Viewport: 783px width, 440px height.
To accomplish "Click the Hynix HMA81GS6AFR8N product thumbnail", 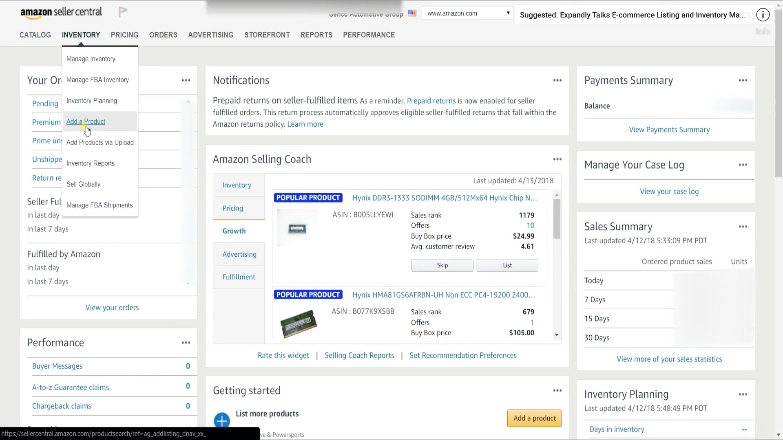I will click(299, 323).
